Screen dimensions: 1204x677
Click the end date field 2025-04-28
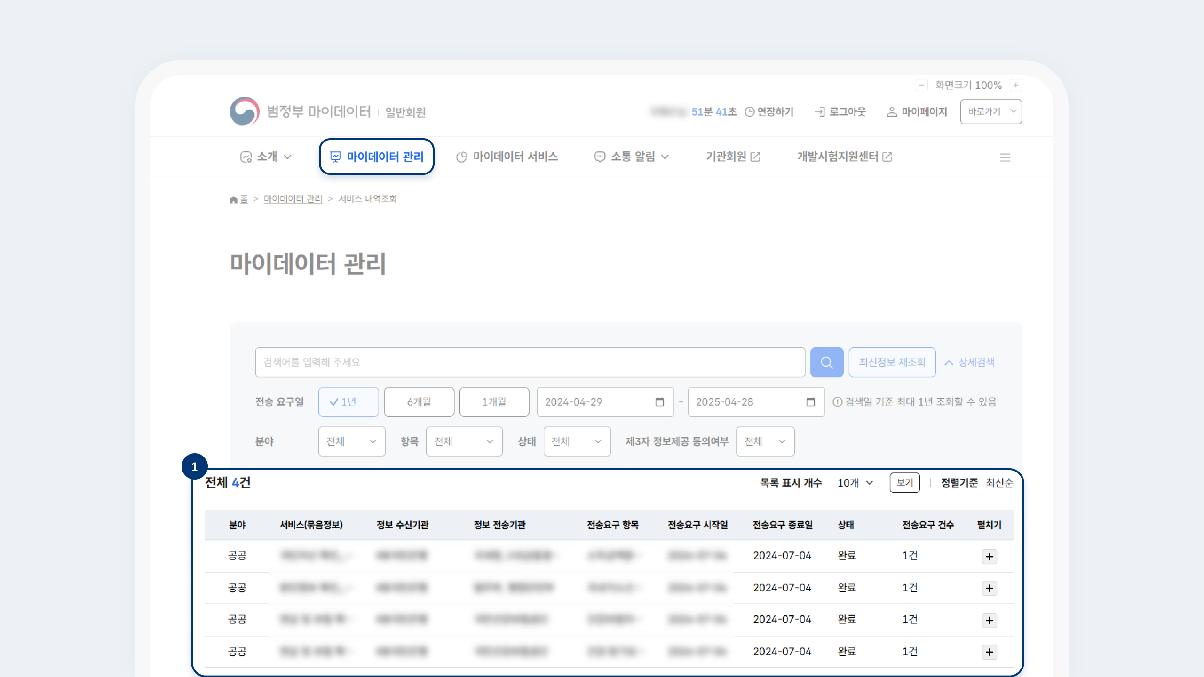pyautogui.click(x=756, y=402)
